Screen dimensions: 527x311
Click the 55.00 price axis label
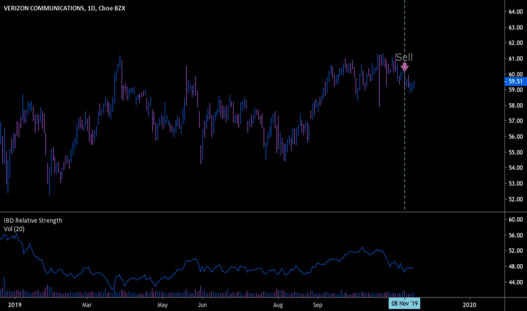[x=516, y=152]
